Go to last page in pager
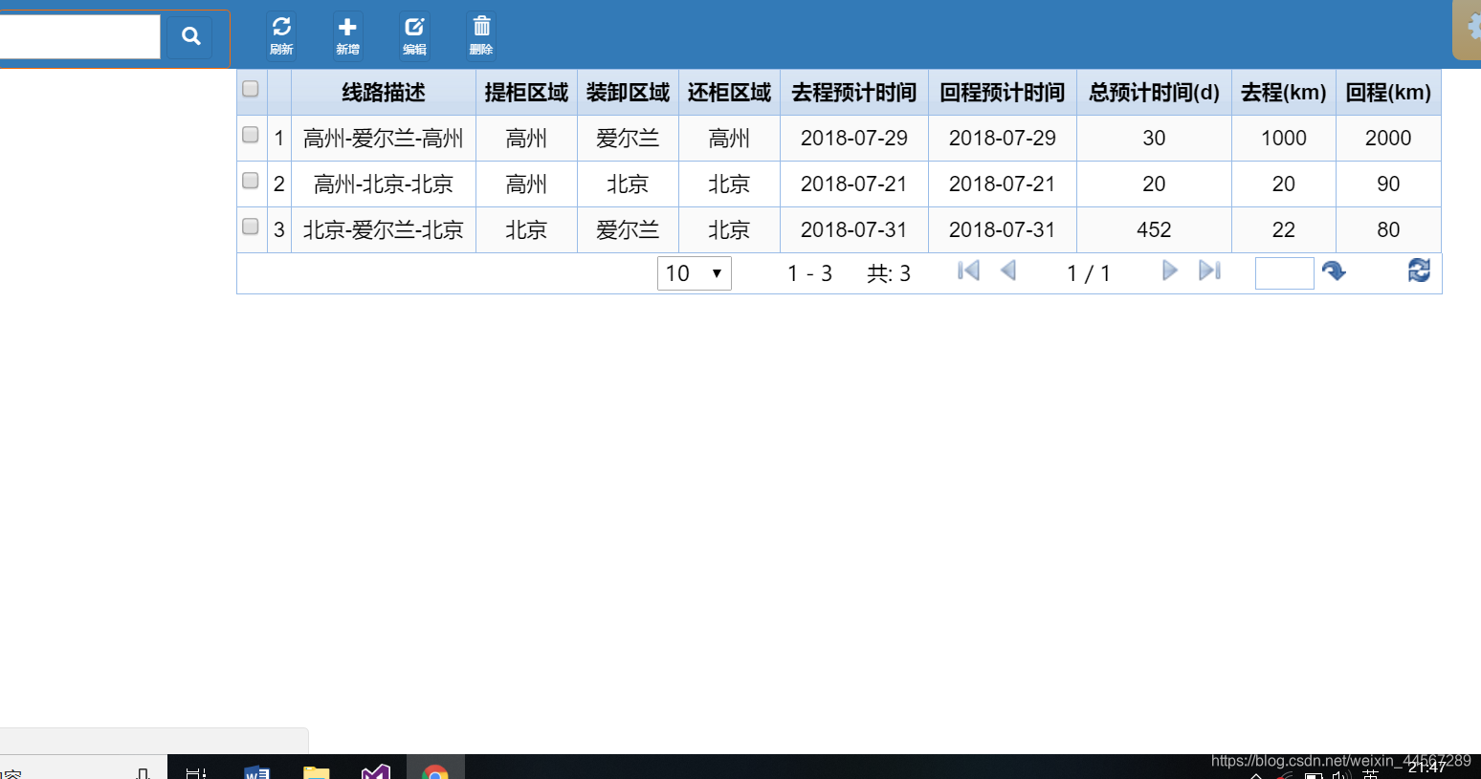 1210,270
